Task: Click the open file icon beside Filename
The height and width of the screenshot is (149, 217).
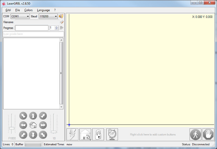Action: click(62, 22)
